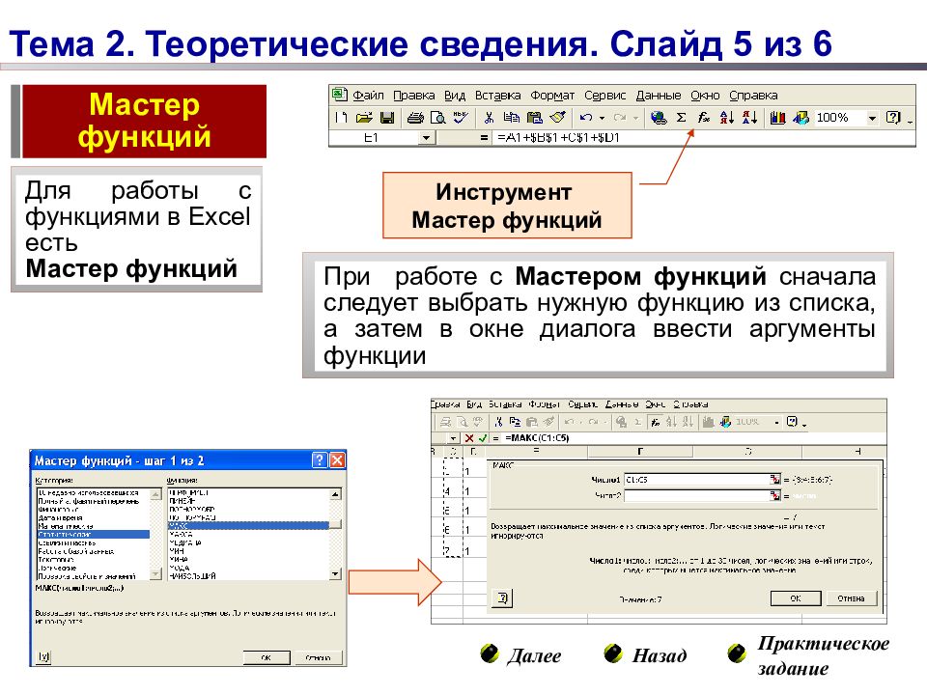Image resolution: width=927 pixels, height=695 pixels.
Task: Click the Save diskette icon in top toolbar
Action: pos(387,118)
